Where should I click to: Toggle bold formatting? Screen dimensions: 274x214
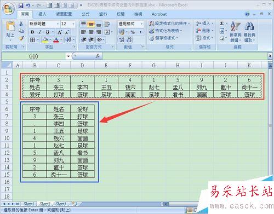coord(32,32)
